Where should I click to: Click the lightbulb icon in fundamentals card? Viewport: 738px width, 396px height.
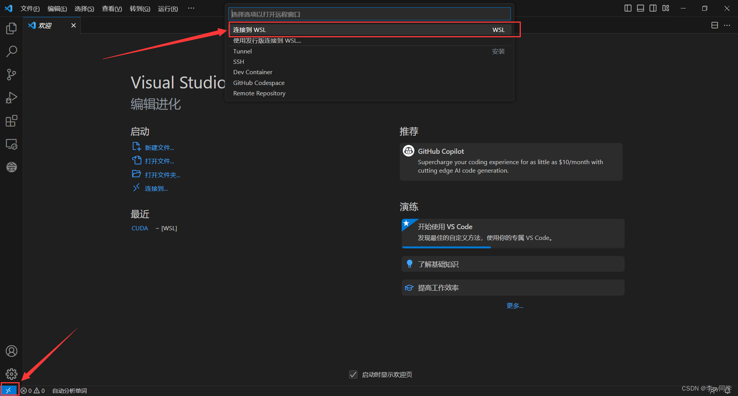tap(409, 264)
